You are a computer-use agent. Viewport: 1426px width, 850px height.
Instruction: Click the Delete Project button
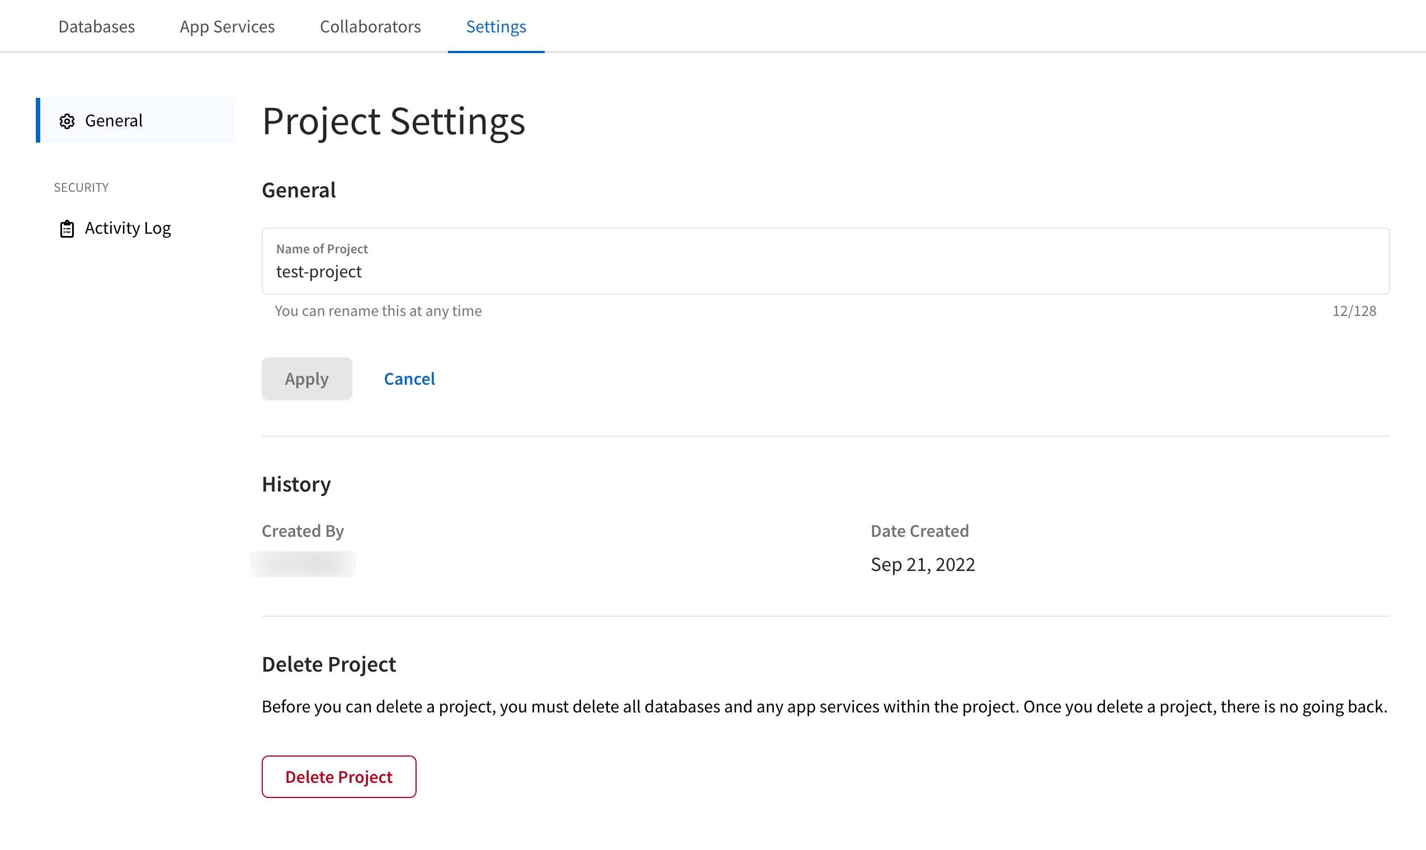(338, 777)
